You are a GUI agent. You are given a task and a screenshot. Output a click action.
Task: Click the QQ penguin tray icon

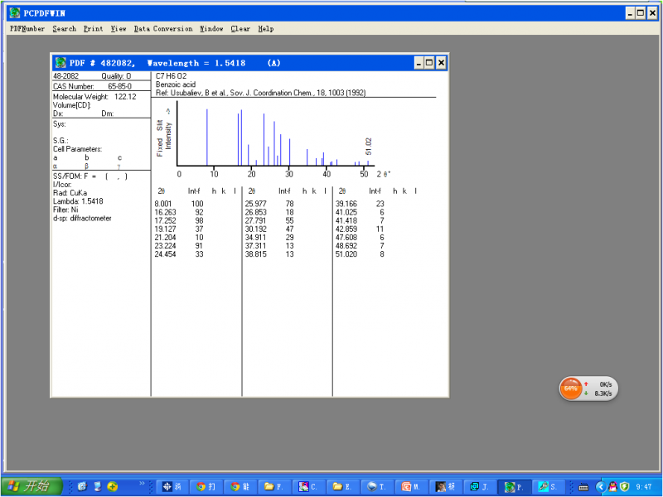coord(612,487)
